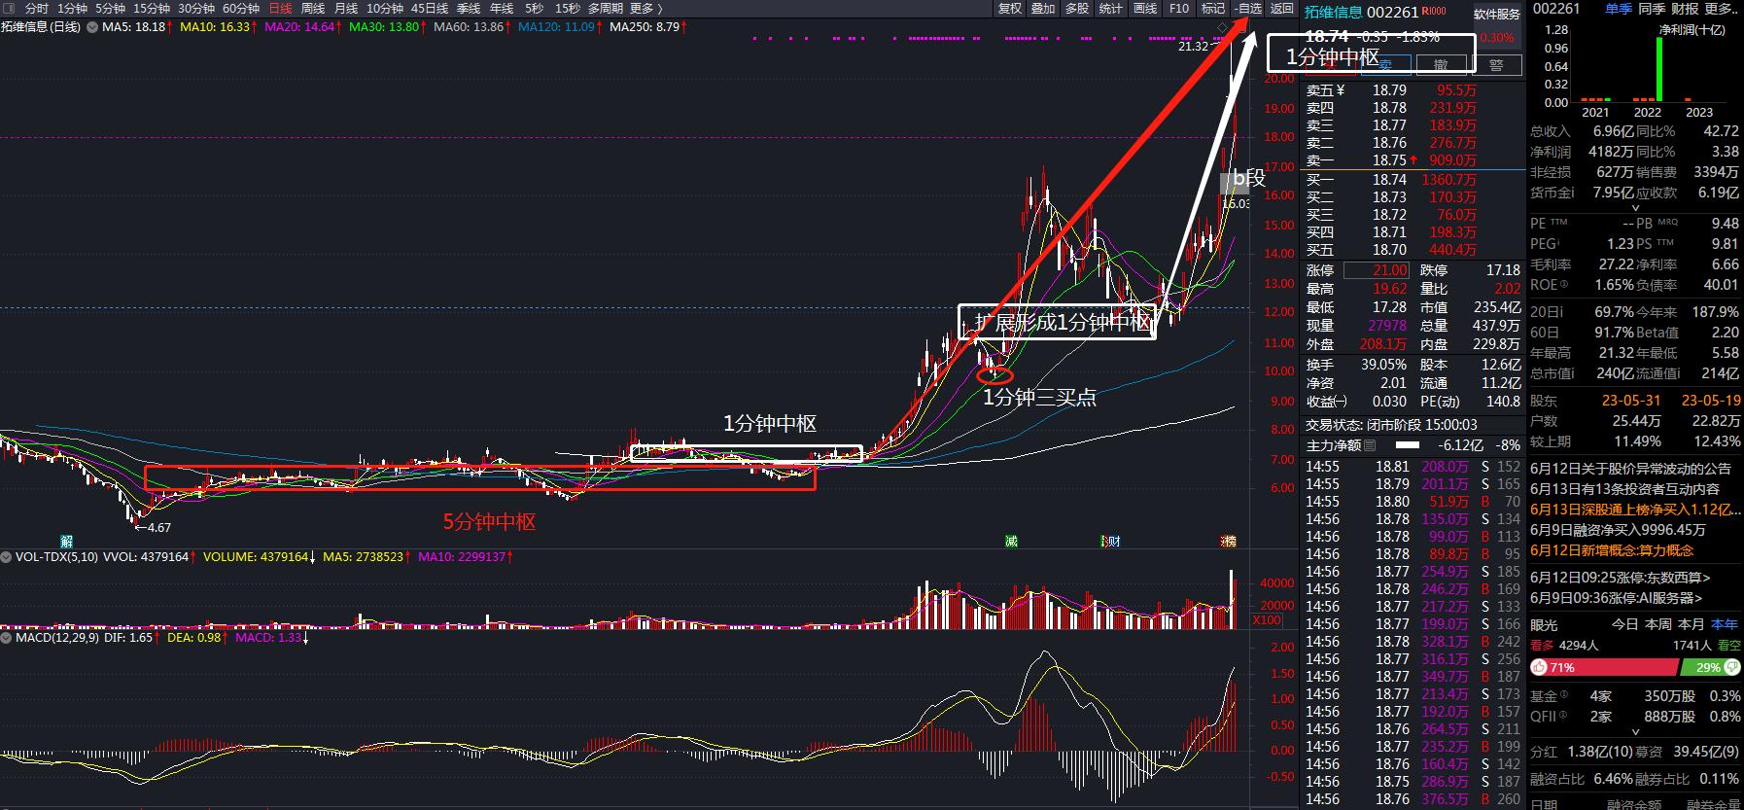Viewport: 1744px width, 810px height.
Task: Click the info icon next to QFII
Action: tap(1564, 716)
